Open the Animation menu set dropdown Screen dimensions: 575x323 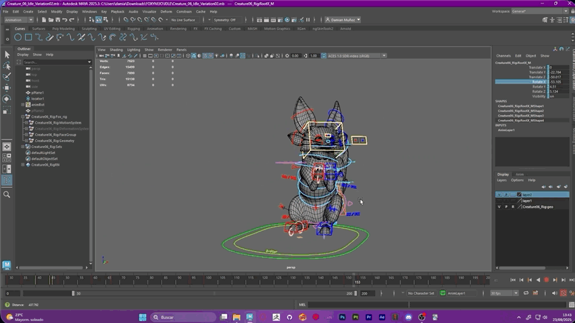tap(19, 20)
